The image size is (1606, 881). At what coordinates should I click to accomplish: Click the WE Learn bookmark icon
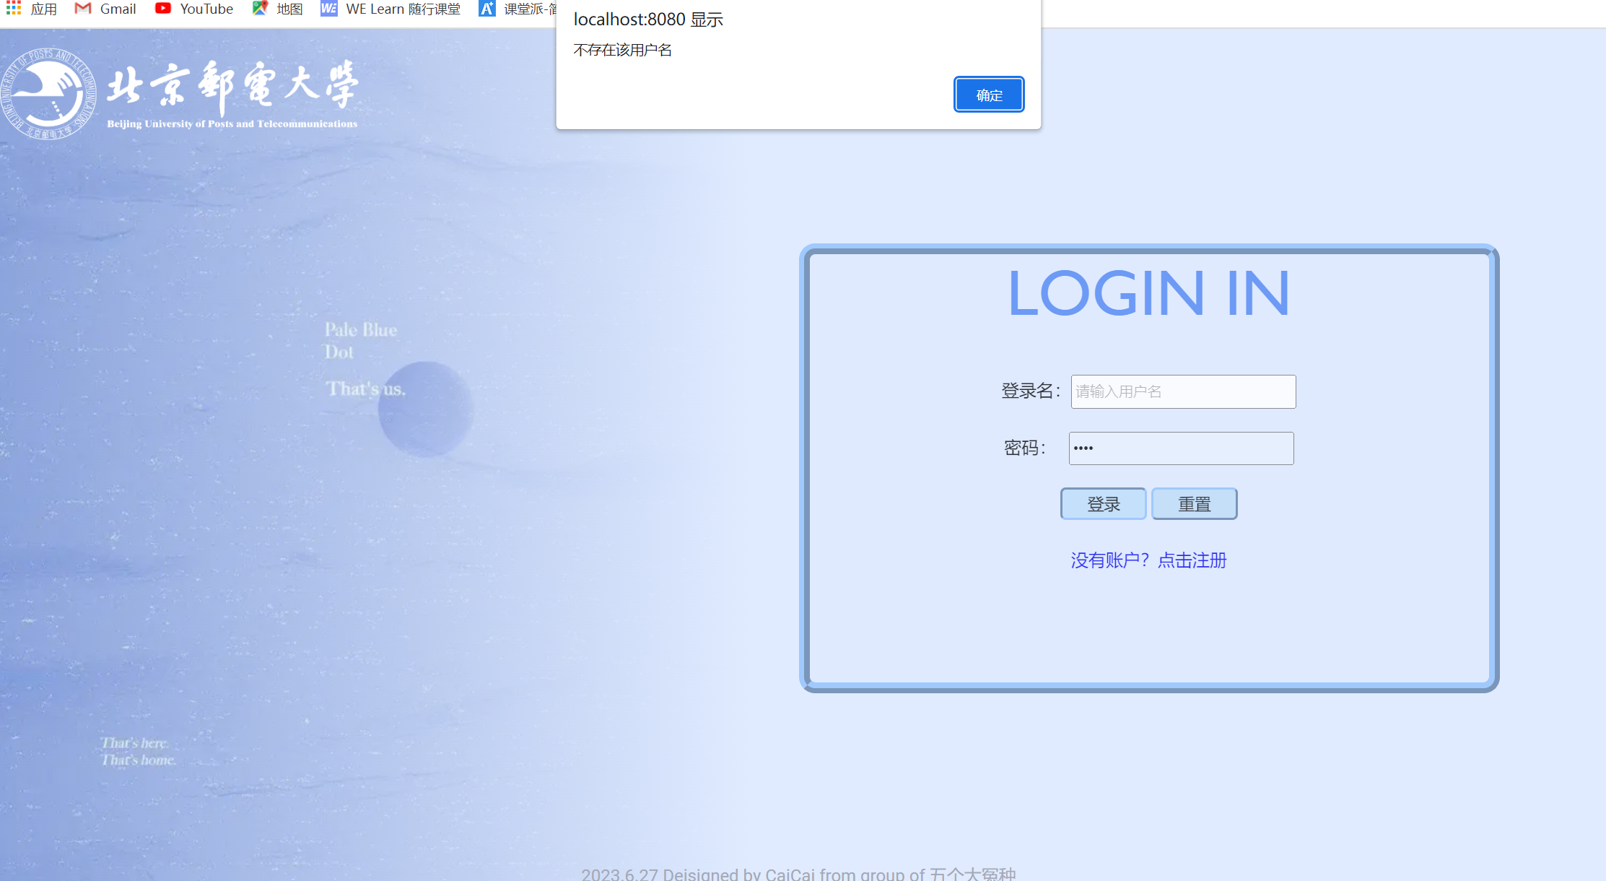[x=329, y=9]
